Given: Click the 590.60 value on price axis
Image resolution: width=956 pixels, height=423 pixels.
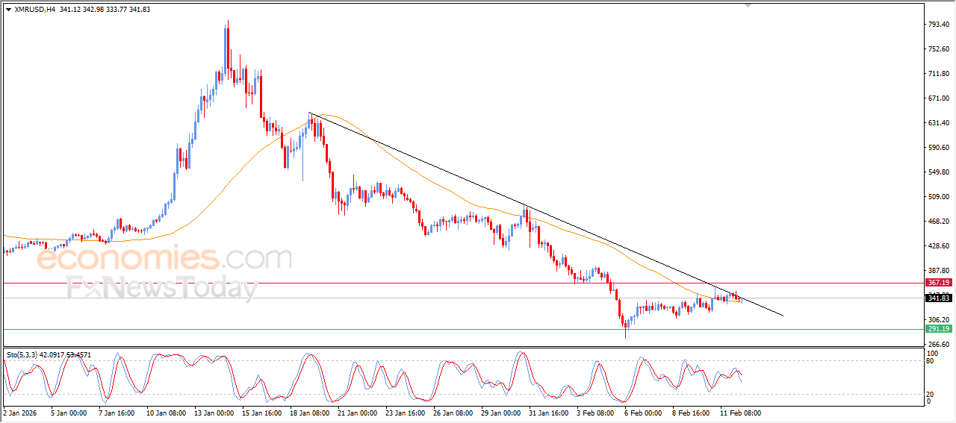Looking at the screenshot, I should (938, 148).
